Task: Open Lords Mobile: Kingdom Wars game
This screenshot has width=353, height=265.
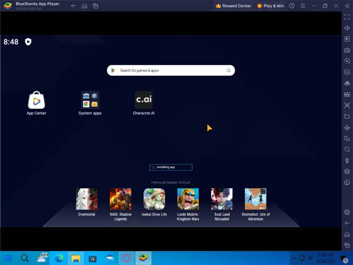Action: 188,199
